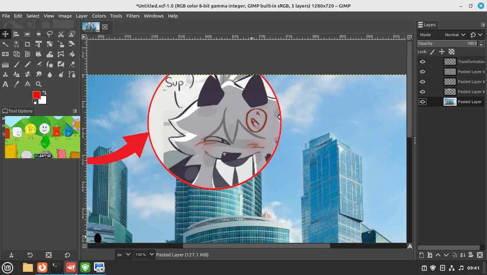This screenshot has width=487, height=275.
Task: Toggle zoom image when window resizes
Action: click(x=410, y=37)
